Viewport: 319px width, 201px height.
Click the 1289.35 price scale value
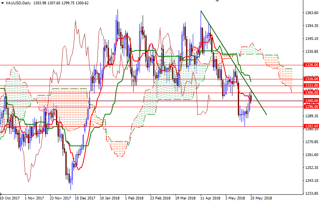tap(312, 116)
